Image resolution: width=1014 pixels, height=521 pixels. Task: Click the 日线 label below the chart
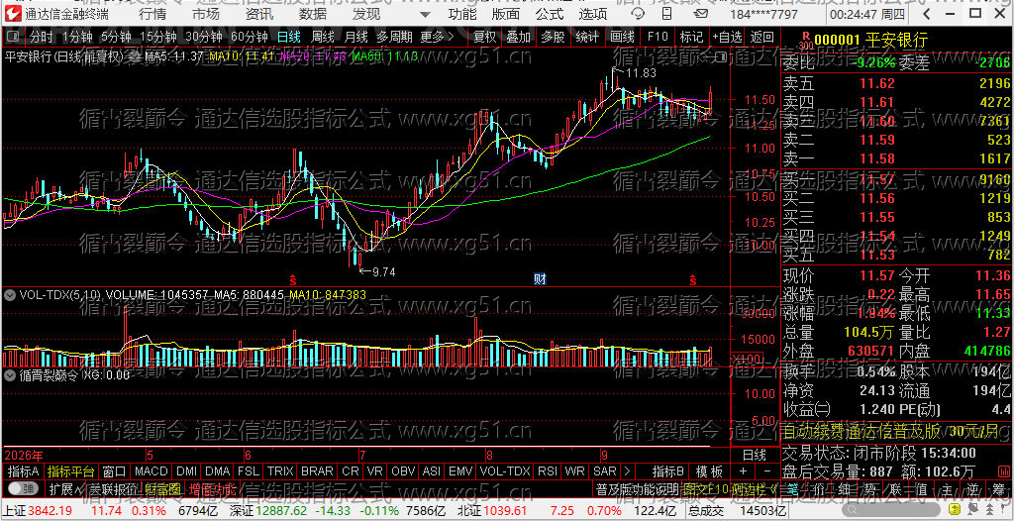tap(754, 456)
